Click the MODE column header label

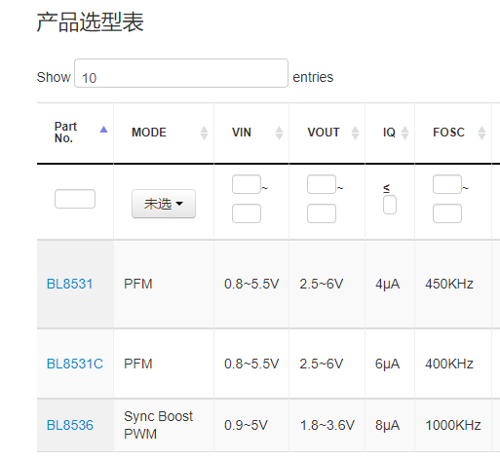click(149, 133)
